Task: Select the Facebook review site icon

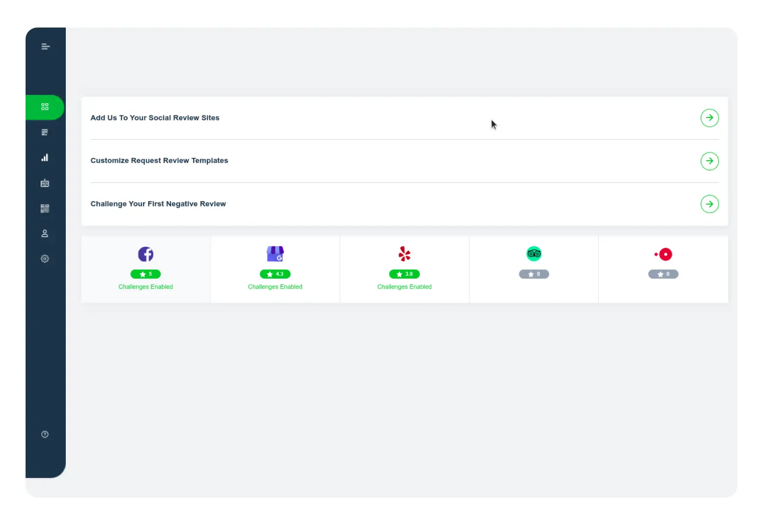Action: click(146, 254)
